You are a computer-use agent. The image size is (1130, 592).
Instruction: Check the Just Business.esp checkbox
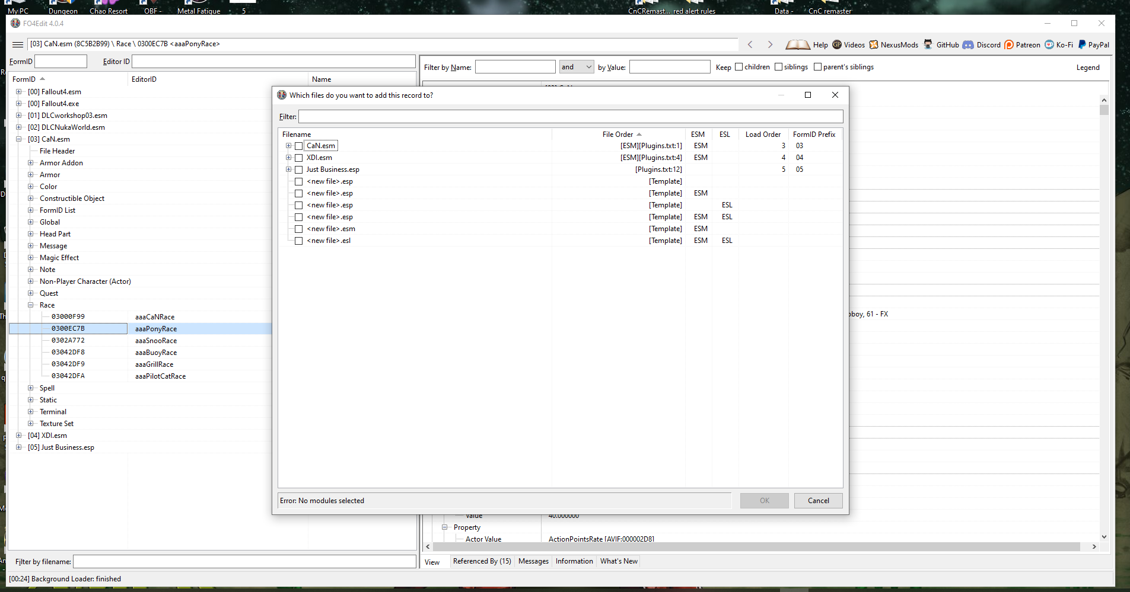pyautogui.click(x=299, y=169)
